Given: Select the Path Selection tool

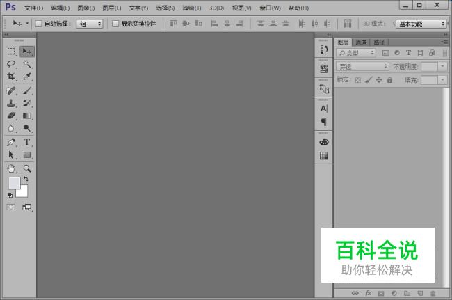Looking at the screenshot, I should 11,155.
